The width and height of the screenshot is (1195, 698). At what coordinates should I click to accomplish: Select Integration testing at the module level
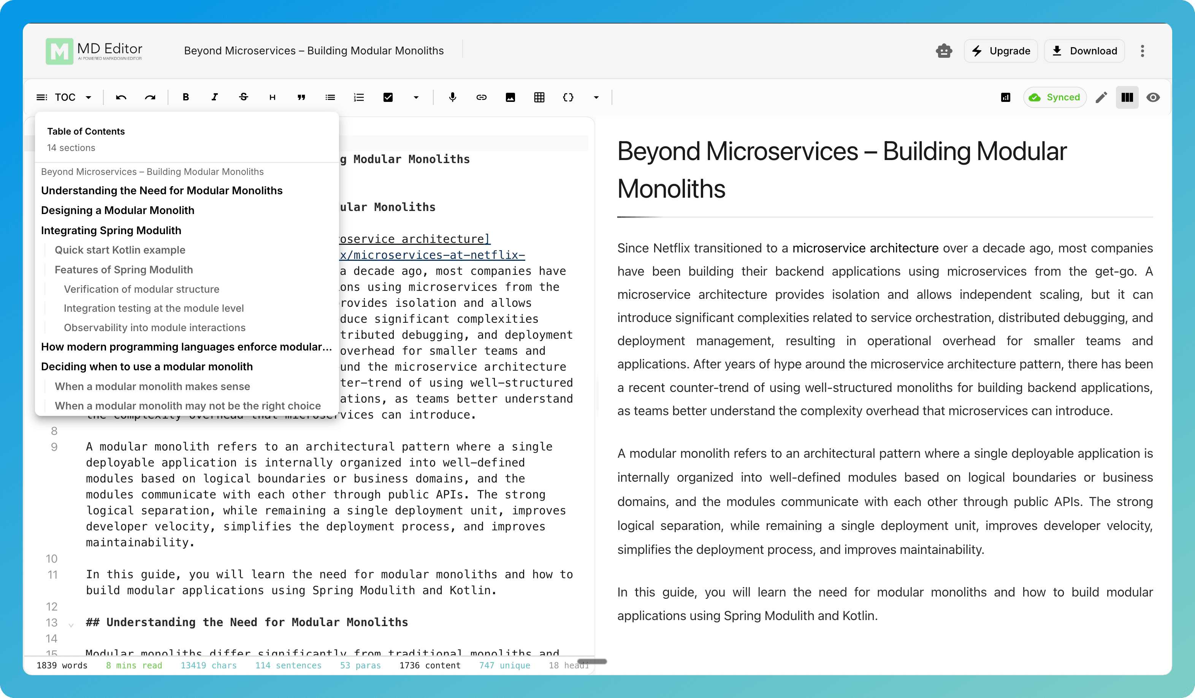pos(154,308)
